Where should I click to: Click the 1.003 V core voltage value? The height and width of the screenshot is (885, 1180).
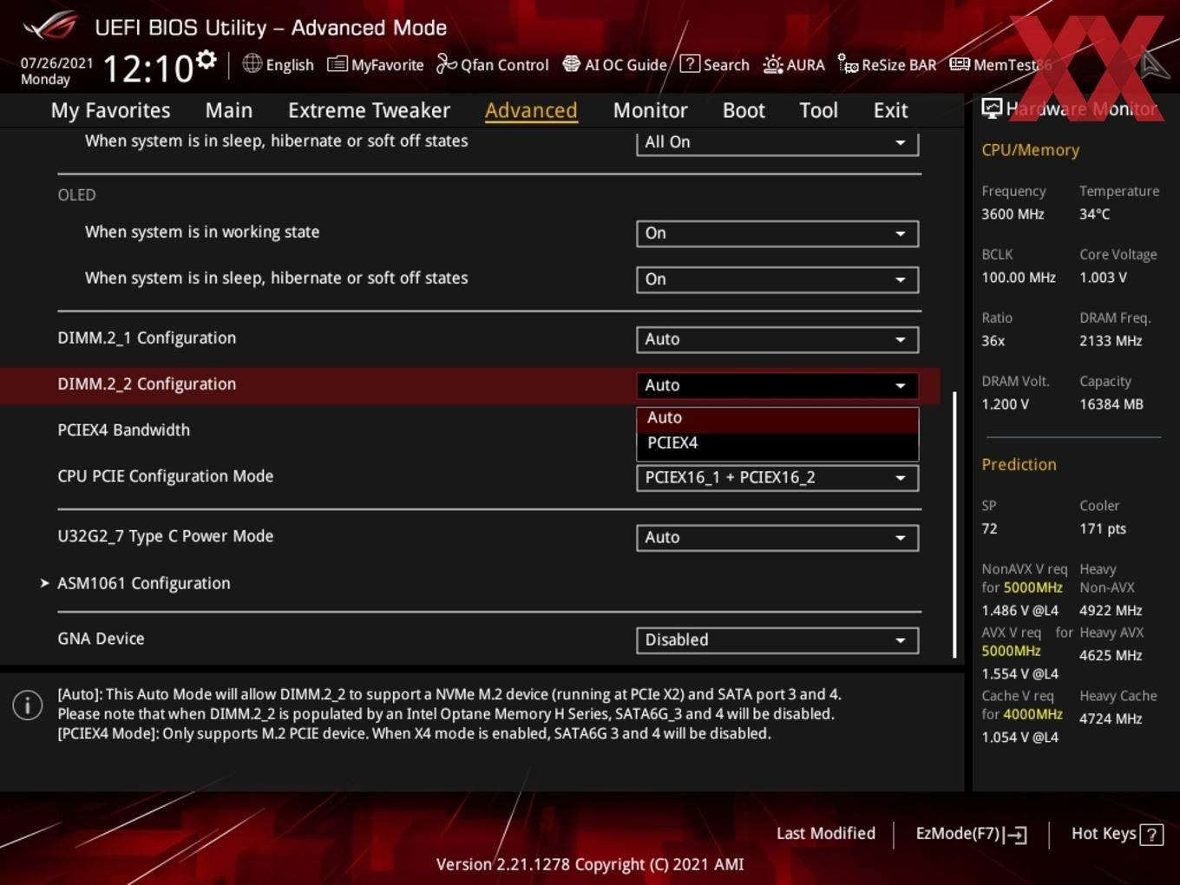pos(1103,278)
